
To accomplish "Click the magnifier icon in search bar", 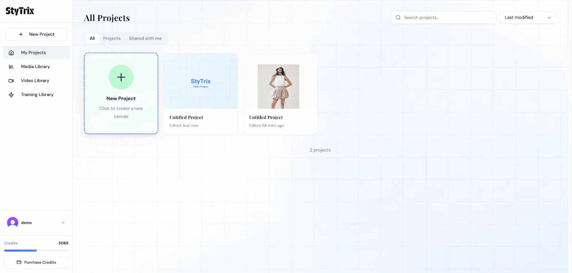I will click(x=398, y=17).
